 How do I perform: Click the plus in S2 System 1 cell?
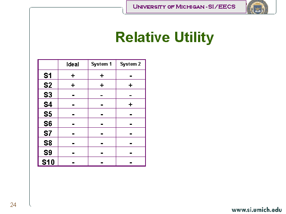(x=102, y=85)
